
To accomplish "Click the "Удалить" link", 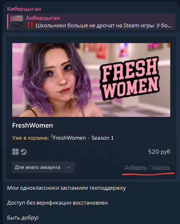I will (161, 167).
